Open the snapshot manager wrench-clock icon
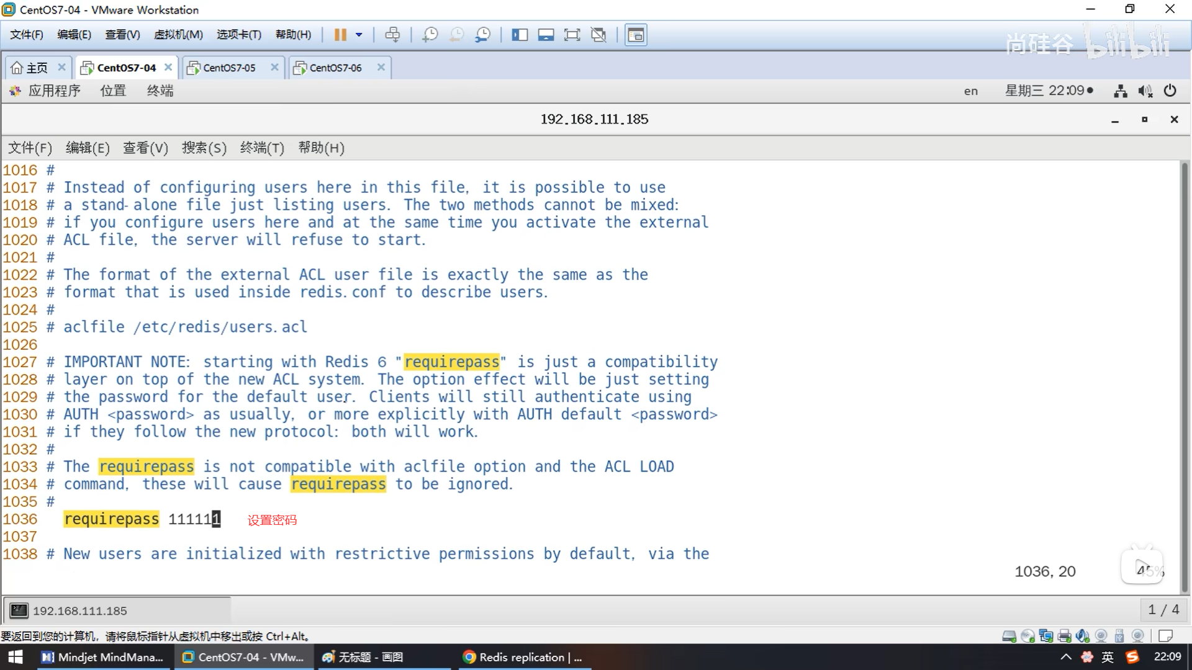 pyautogui.click(x=482, y=35)
